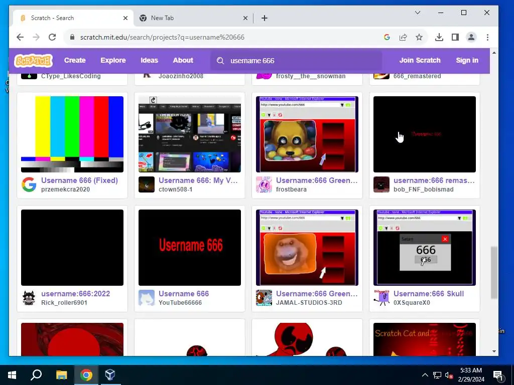This screenshot has height=385, width=514.
Task: Click the orange monkey face thumbnail
Action: pyautogui.click(x=307, y=248)
